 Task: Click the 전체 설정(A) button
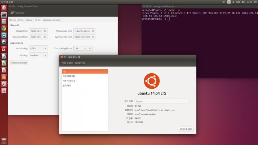click(67, 63)
